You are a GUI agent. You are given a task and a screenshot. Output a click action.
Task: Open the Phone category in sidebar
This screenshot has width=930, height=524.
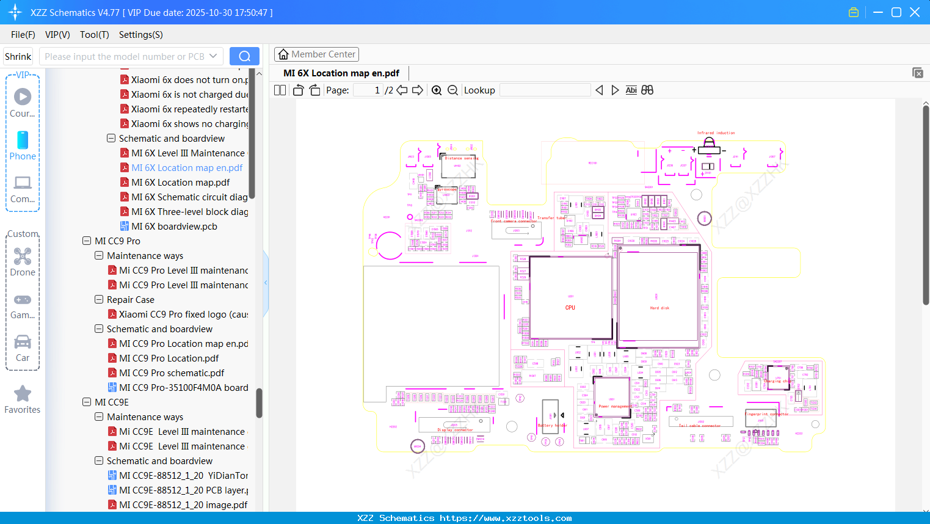coord(23,146)
